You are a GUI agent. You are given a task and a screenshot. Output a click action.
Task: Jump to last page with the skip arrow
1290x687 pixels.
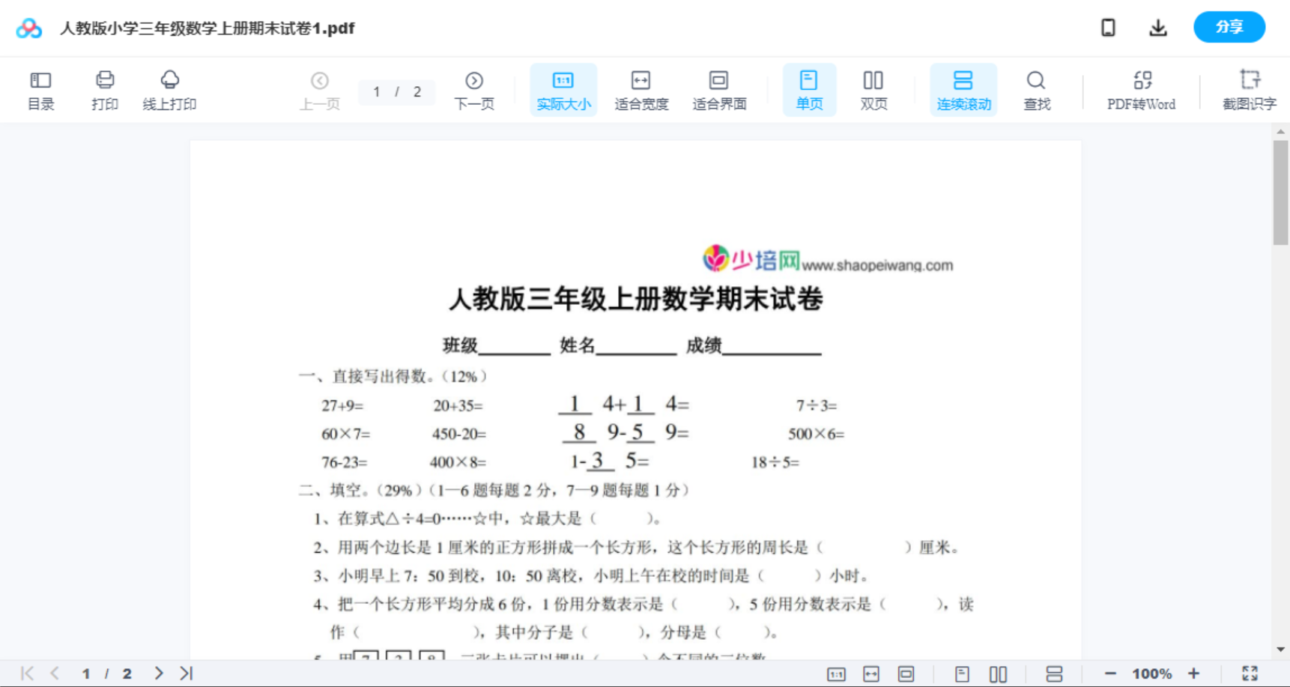click(x=184, y=672)
